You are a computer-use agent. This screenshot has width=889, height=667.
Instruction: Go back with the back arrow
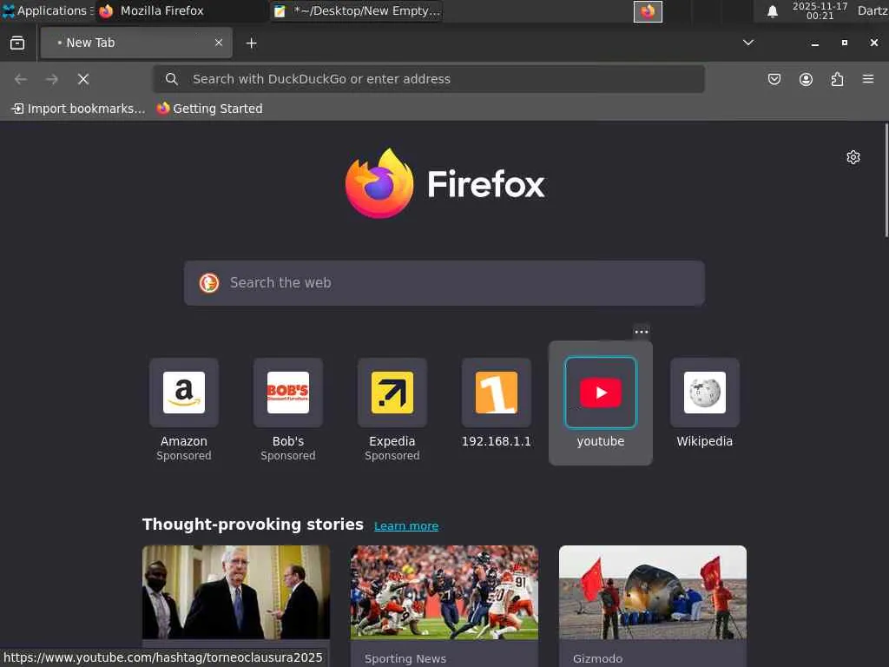pos(21,79)
